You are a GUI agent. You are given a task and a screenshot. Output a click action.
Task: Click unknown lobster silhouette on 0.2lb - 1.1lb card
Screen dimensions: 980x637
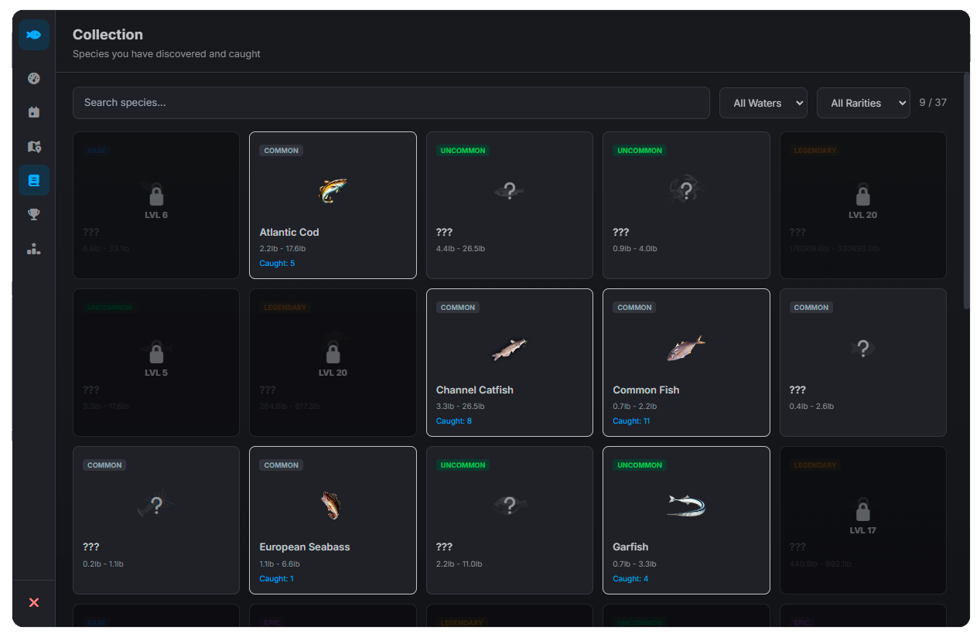[x=156, y=506]
